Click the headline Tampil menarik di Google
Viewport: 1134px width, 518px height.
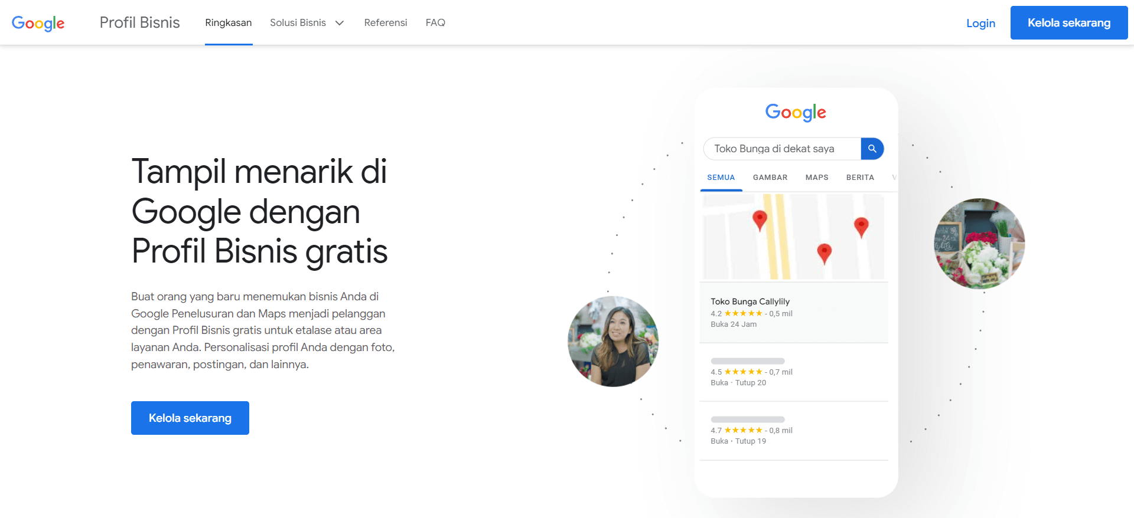coord(259,211)
